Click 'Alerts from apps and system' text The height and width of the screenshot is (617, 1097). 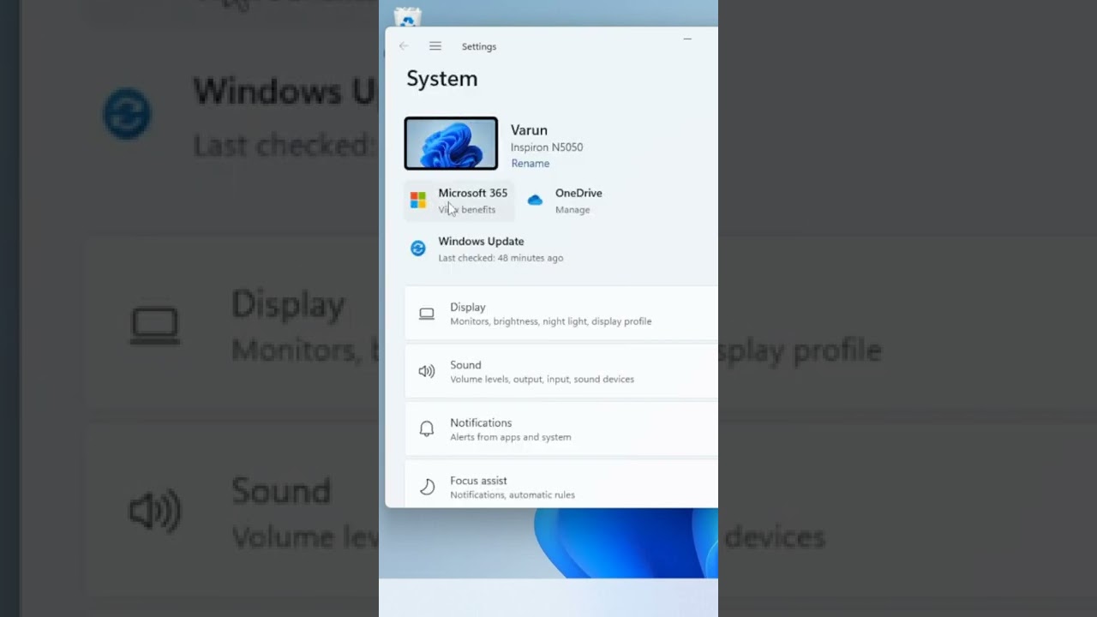pos(511,437)
